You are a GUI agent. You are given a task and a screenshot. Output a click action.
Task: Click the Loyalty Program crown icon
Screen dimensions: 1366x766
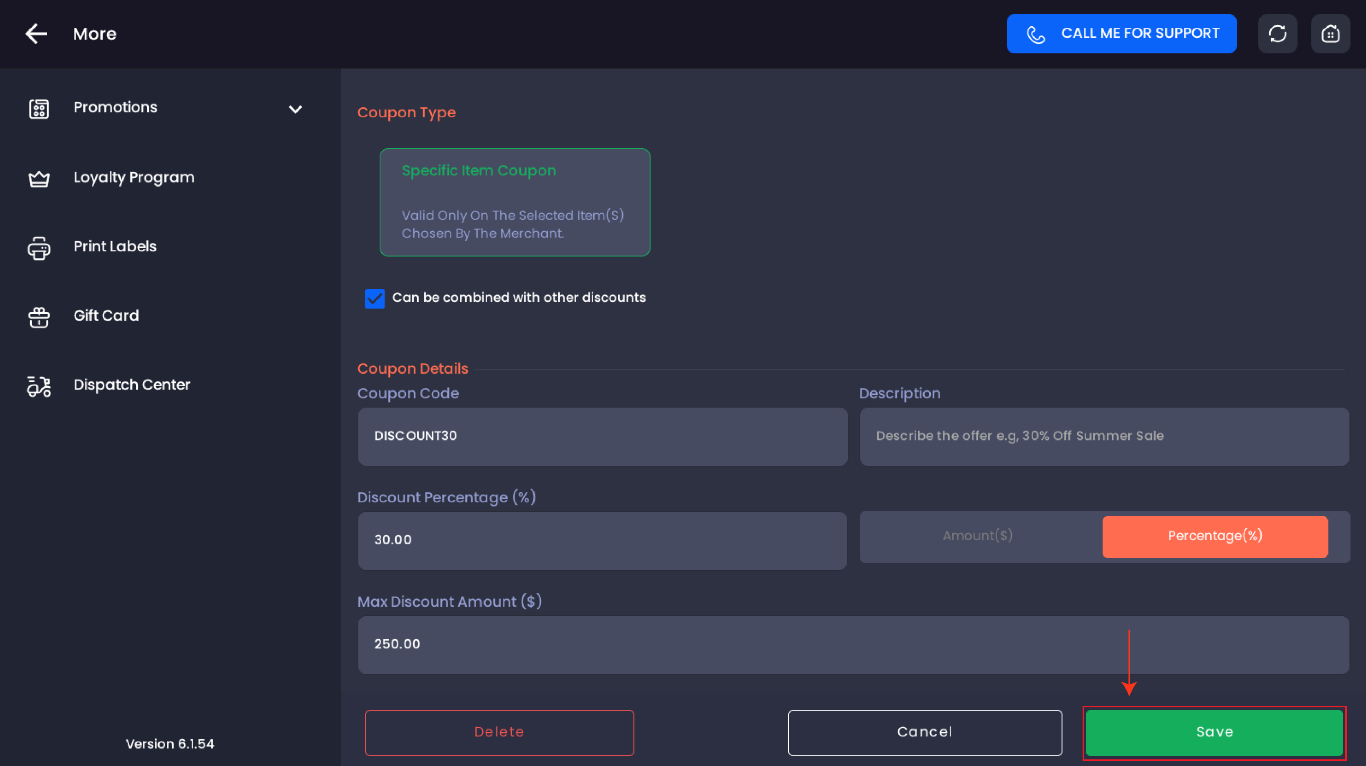coord(39,178)
